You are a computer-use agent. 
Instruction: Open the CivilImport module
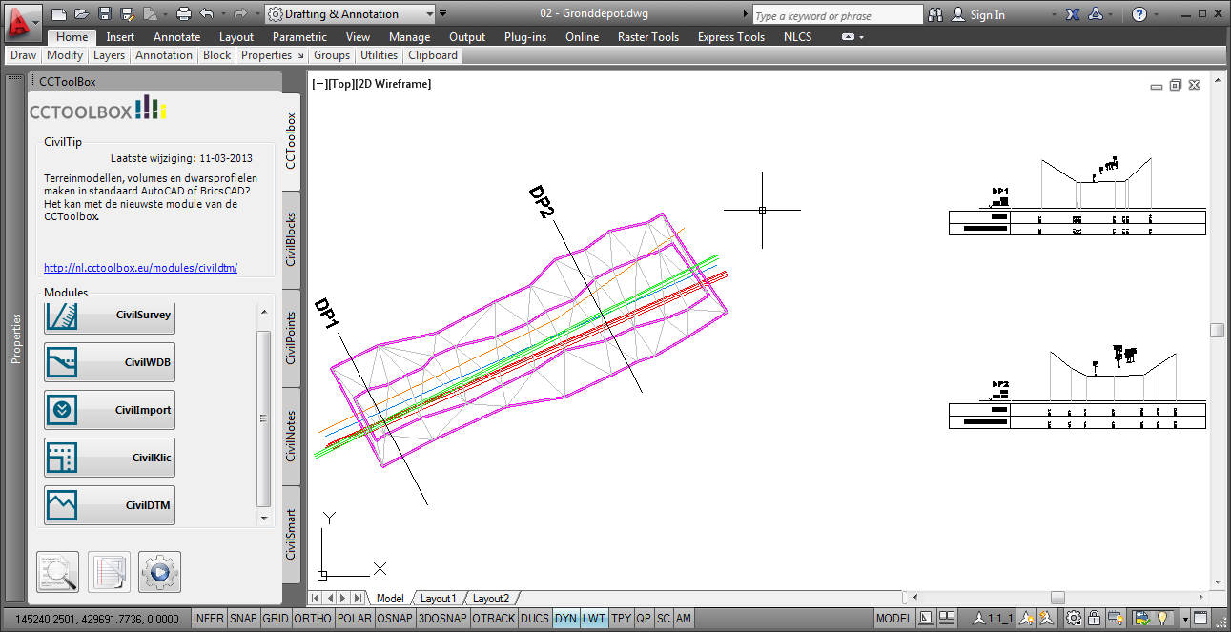click(x=109, y=410)
